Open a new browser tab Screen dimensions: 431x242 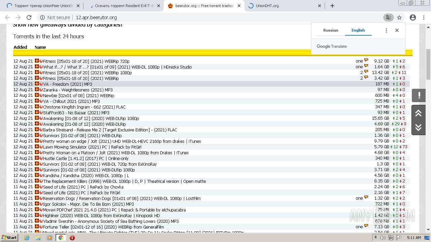[332, 6]
